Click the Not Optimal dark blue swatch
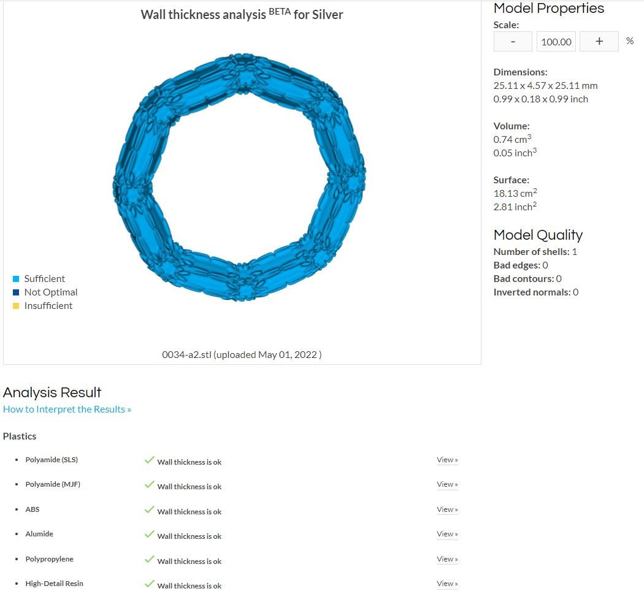 pyautogui.click(x=16, y=292)
